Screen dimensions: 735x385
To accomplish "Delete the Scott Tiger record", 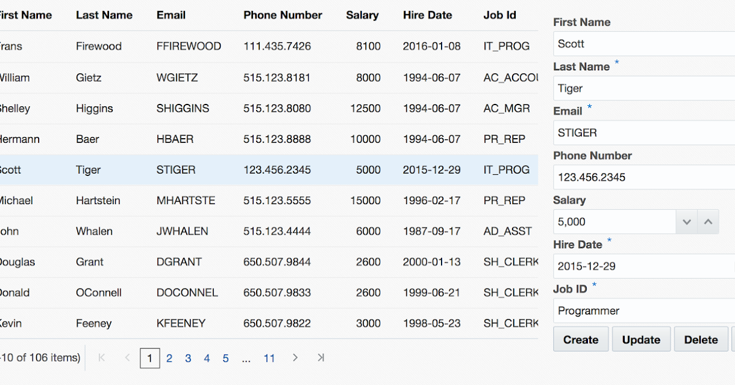I will 701,339.
